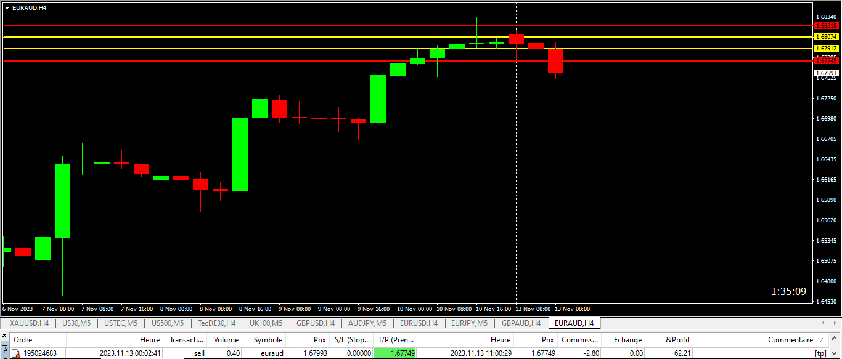Sort by the Transaction column header

pos(184,340)
